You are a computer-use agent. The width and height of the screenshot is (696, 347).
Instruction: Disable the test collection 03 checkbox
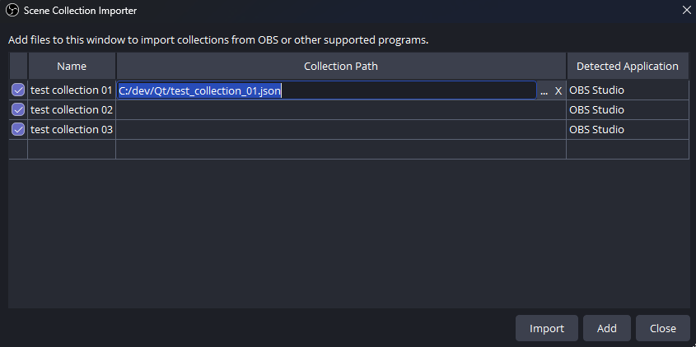pyautogui.click(x=18, y=130)
